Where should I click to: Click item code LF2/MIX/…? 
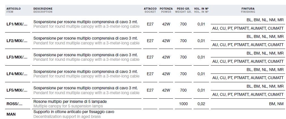(x=17, y=41)
